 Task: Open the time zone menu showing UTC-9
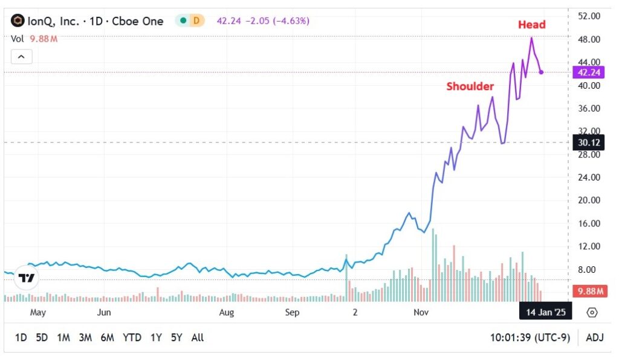click(x=530, y=337)
